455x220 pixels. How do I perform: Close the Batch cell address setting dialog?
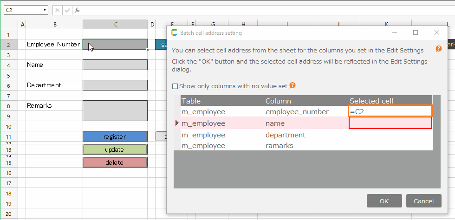(x=437, y=33)
